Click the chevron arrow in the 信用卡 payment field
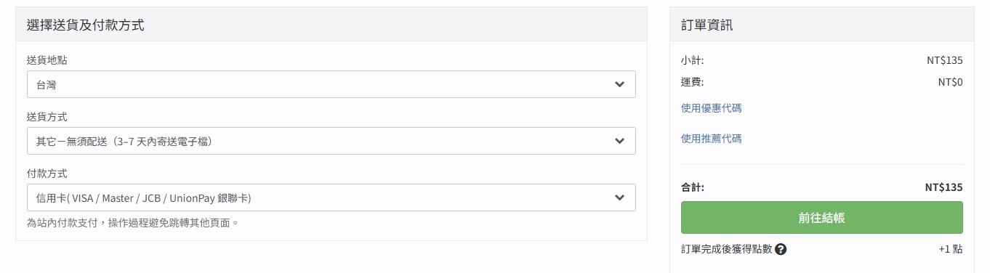 coord(619,197)
